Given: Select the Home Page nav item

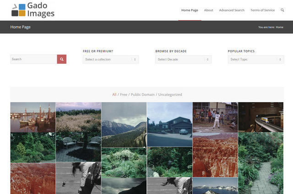Looking at the screenshot, I should click(190, 10).
